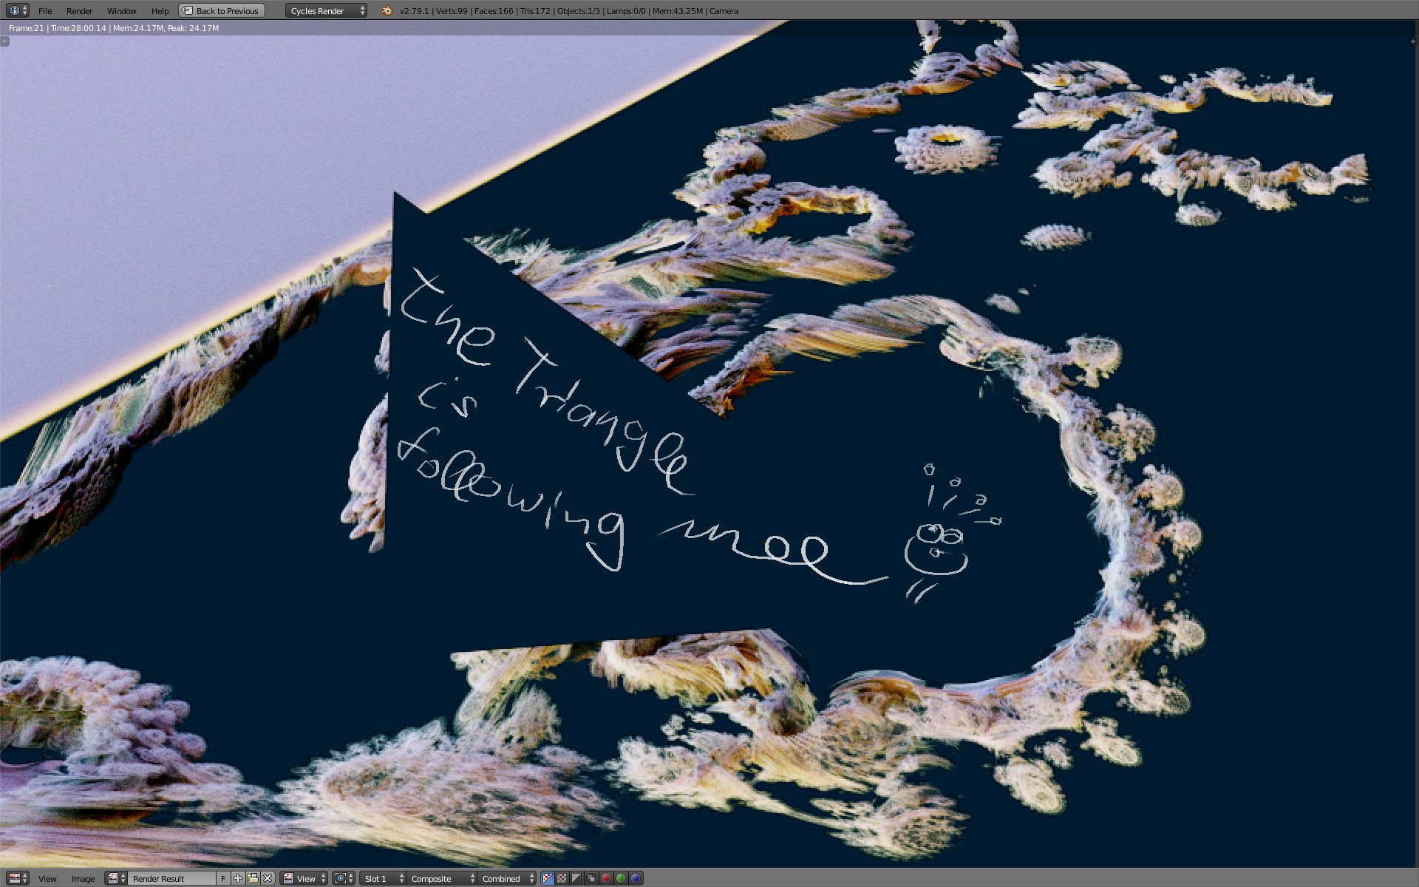Open the image editor type selector
1419x887 pixels.
(x=17, y=878)
